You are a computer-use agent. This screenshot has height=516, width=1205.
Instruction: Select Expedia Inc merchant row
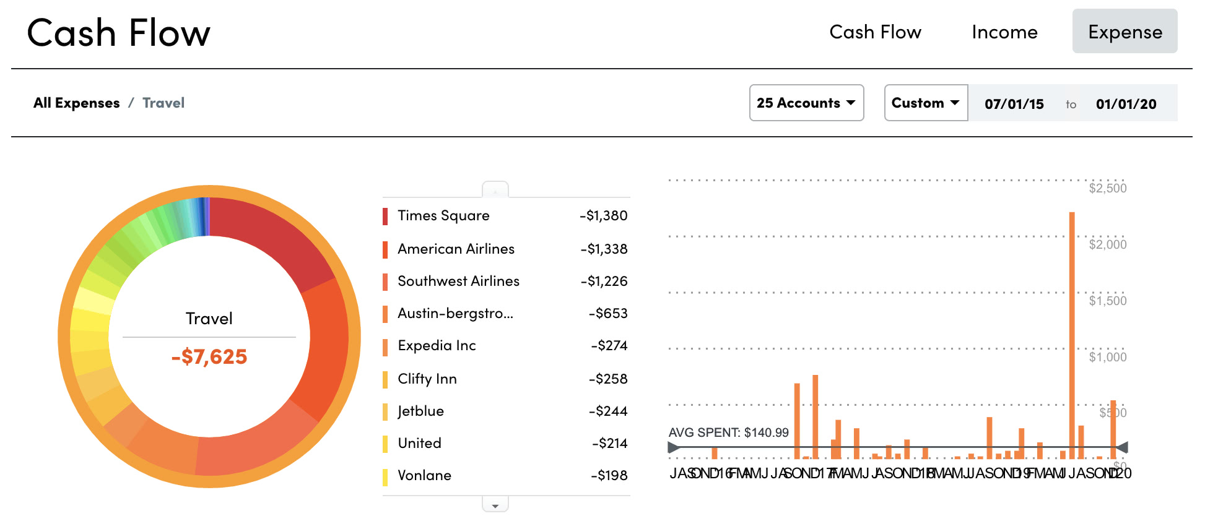click(x=506, y=345)
